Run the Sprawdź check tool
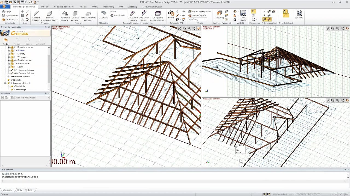 299,14
